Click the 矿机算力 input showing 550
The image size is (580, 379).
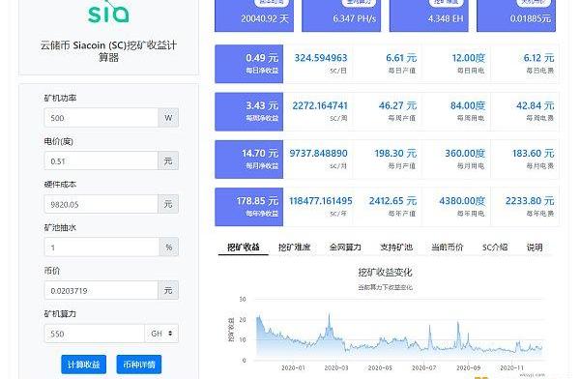pyautogui.click(x=95, y=334)
